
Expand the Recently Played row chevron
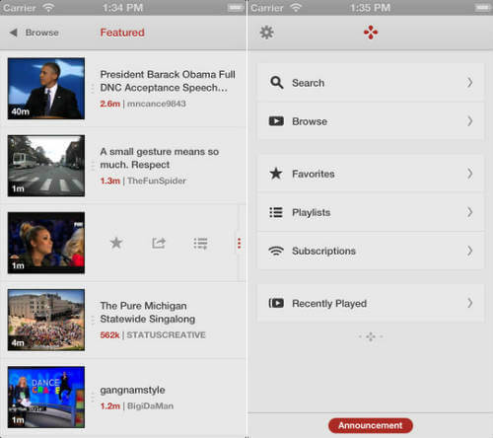click(x=470, y=303)
